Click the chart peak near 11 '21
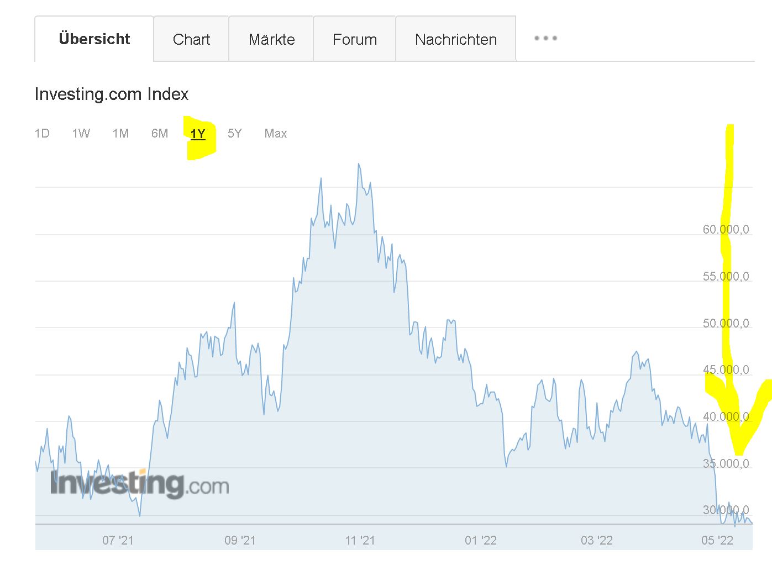This screenshot has height=565, width=772. 359,164
